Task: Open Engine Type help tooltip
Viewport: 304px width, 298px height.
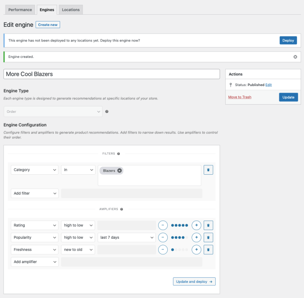Action: (107, 112)
